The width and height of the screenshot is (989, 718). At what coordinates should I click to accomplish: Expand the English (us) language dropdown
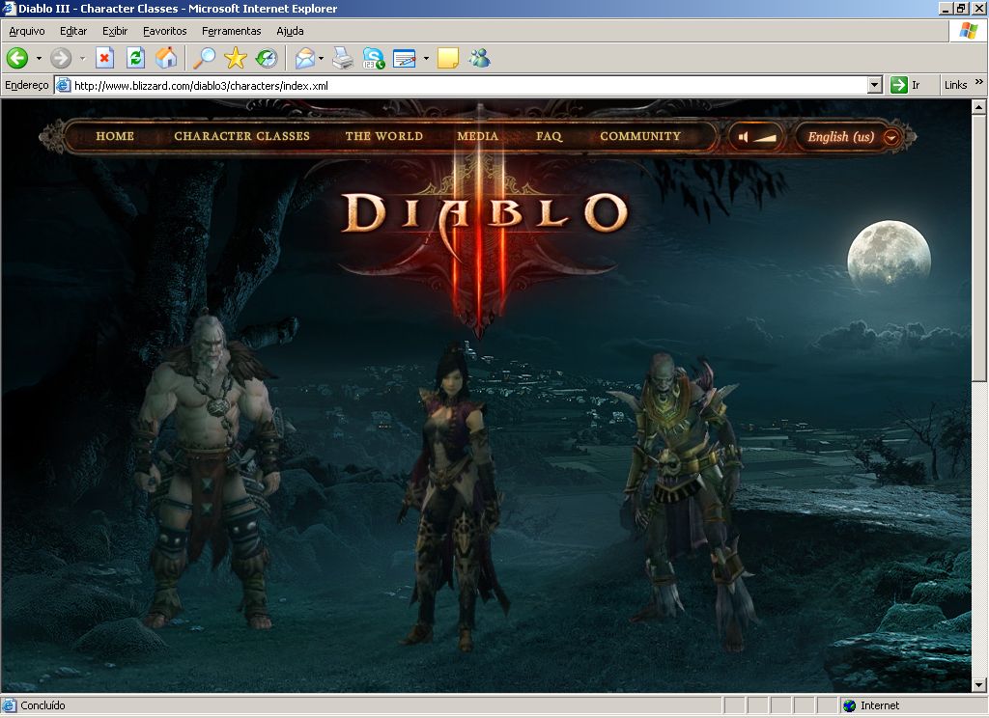(890, 137)
